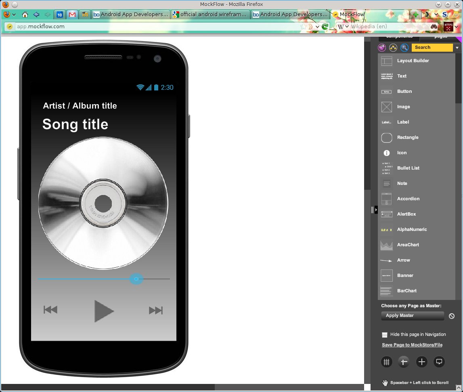This screenshot has height=392, width=463.
Task: Open Save Page to MockStore/File link
Action: [412, 345]
